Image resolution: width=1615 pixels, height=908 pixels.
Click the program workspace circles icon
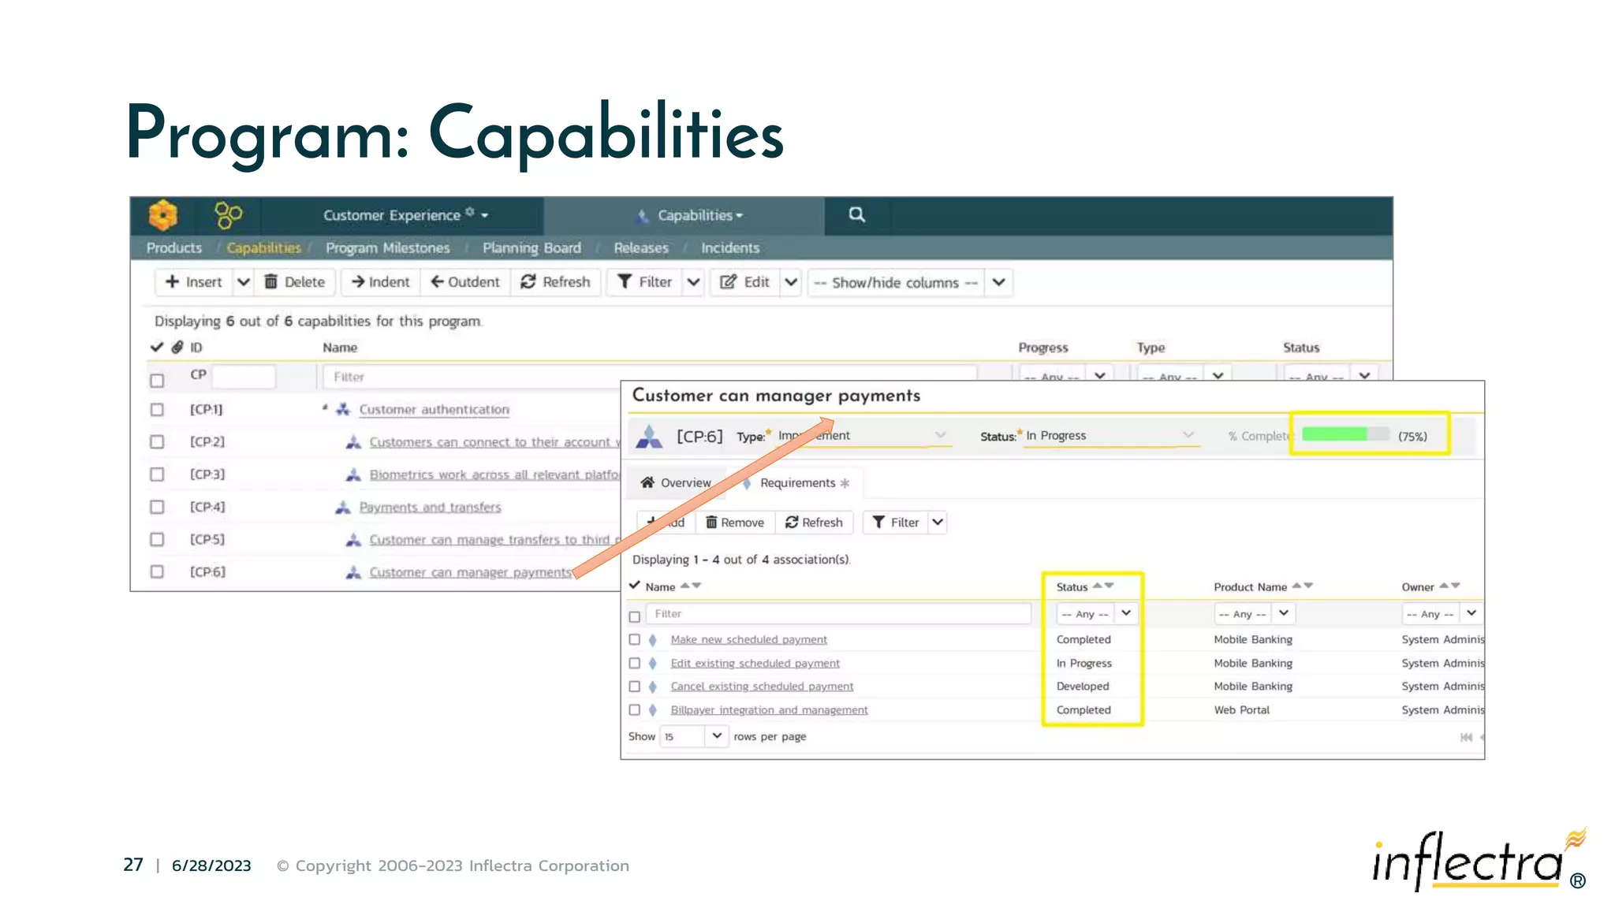(x=228, y=214)
